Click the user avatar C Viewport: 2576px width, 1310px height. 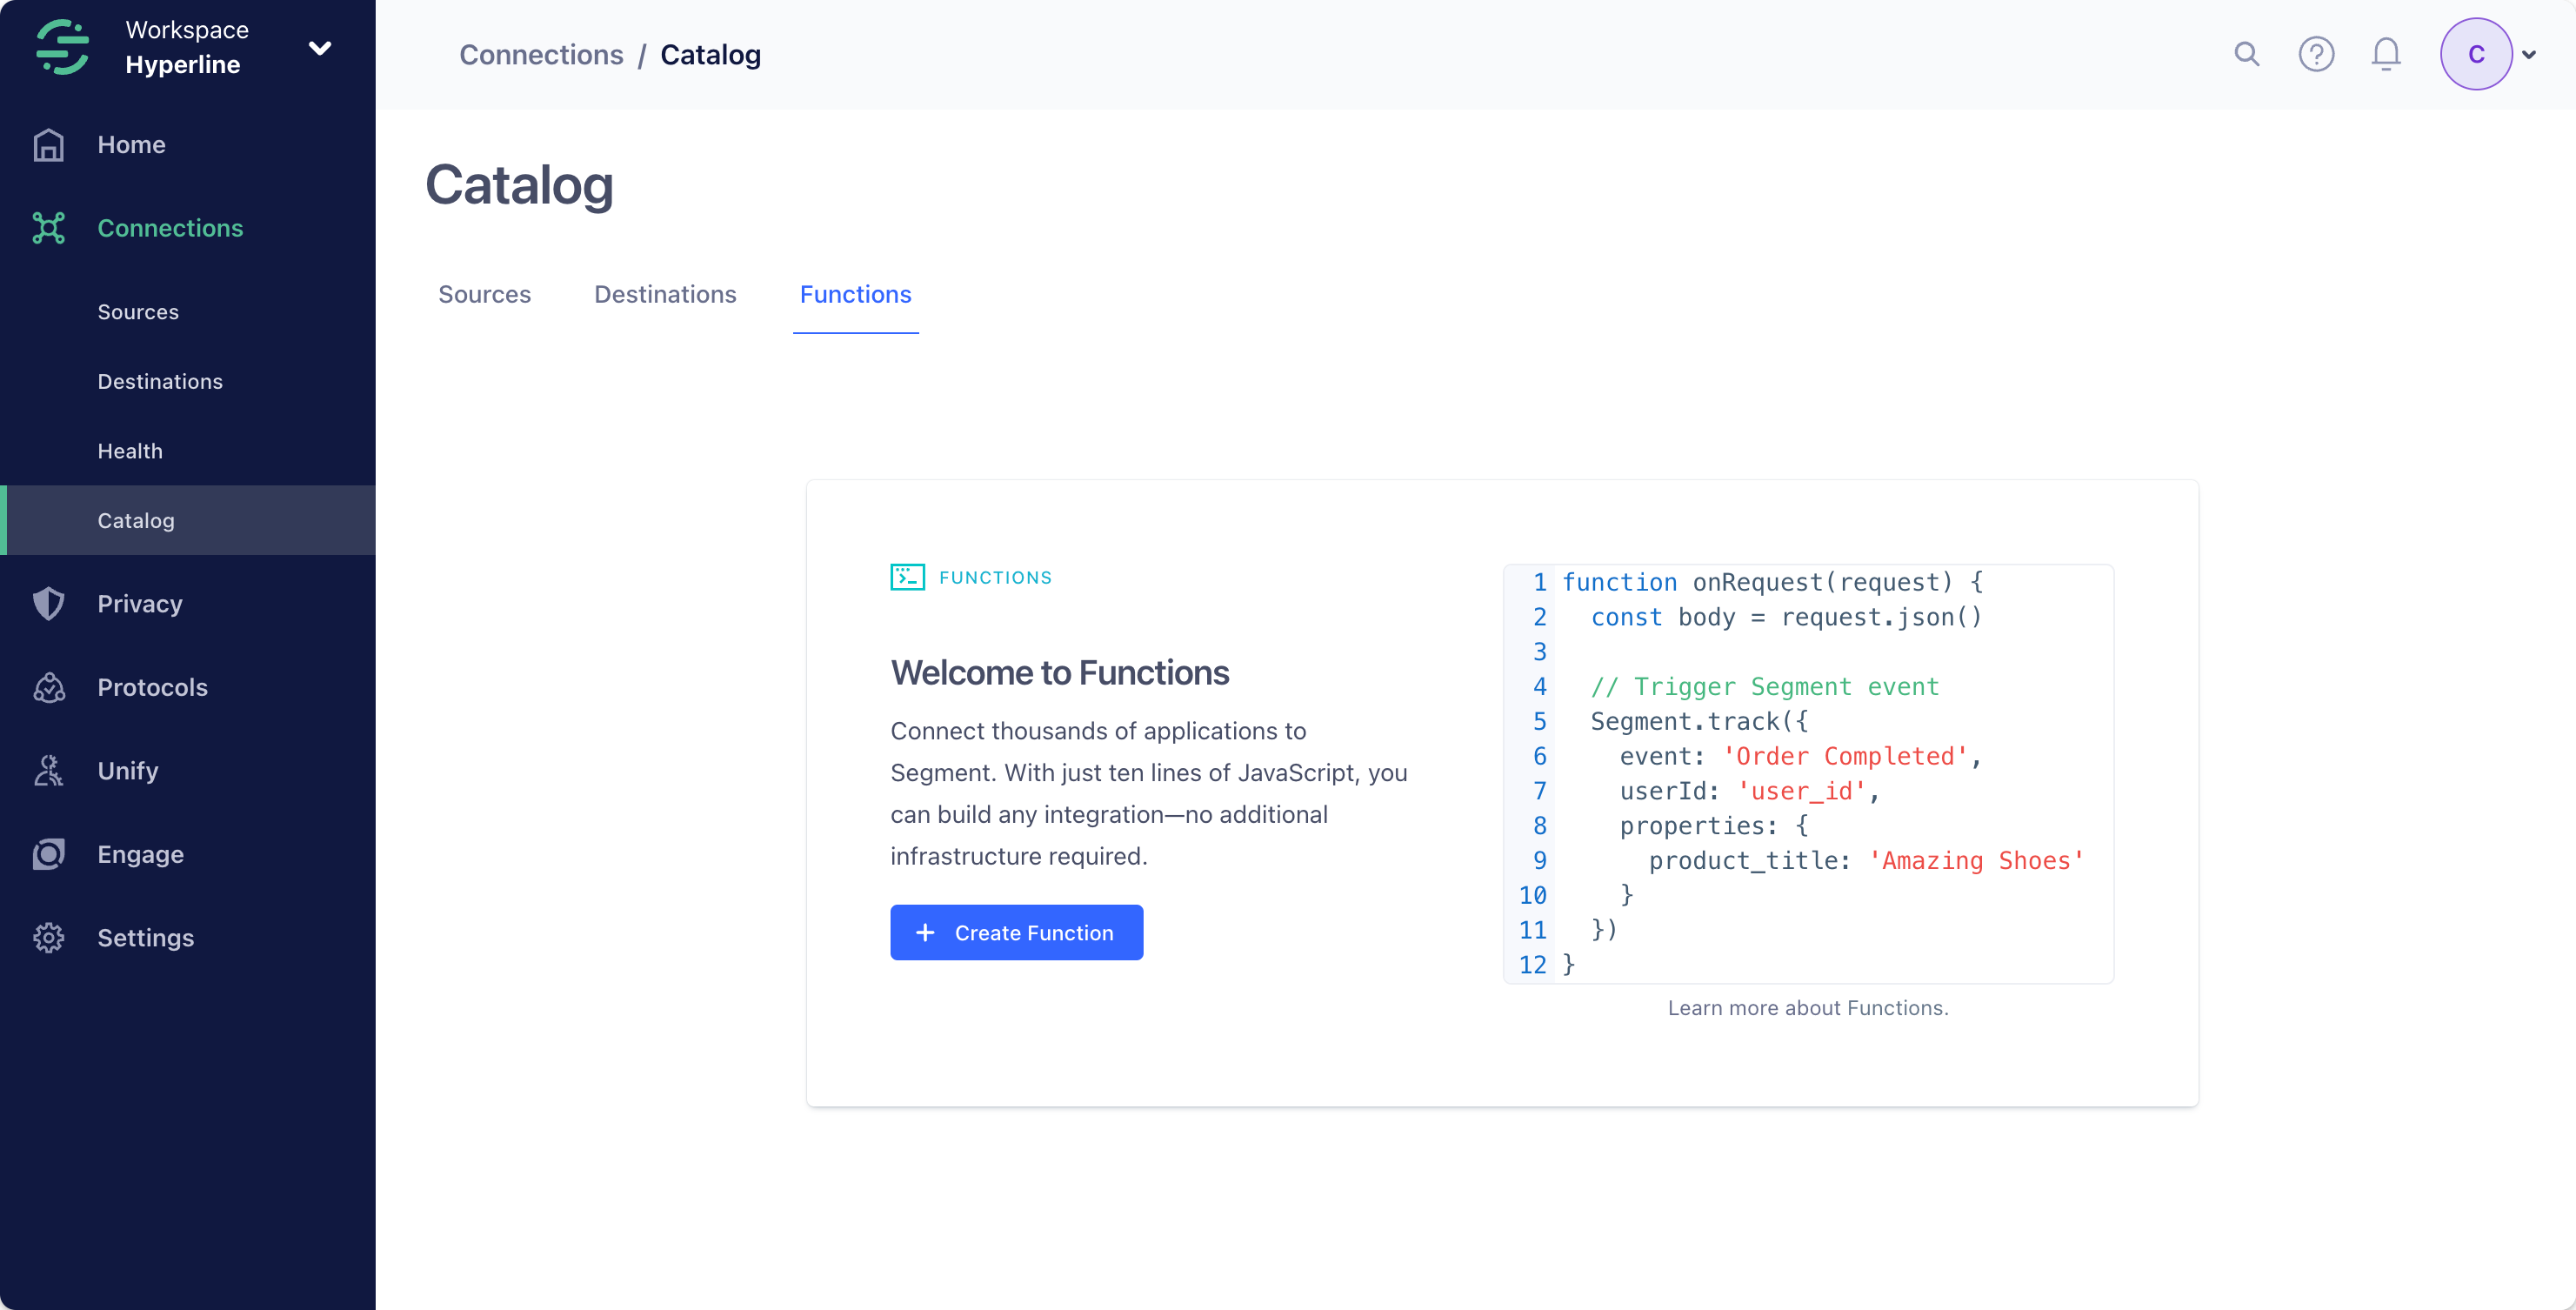(2477, 54)
